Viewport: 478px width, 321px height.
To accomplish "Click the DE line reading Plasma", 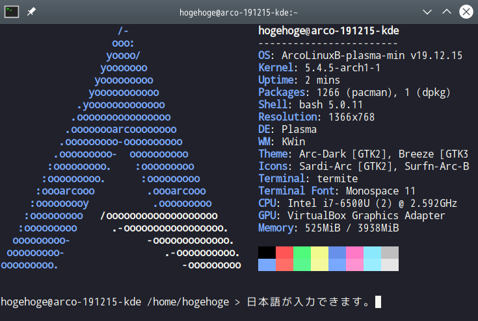I will (x=287, y=130).
